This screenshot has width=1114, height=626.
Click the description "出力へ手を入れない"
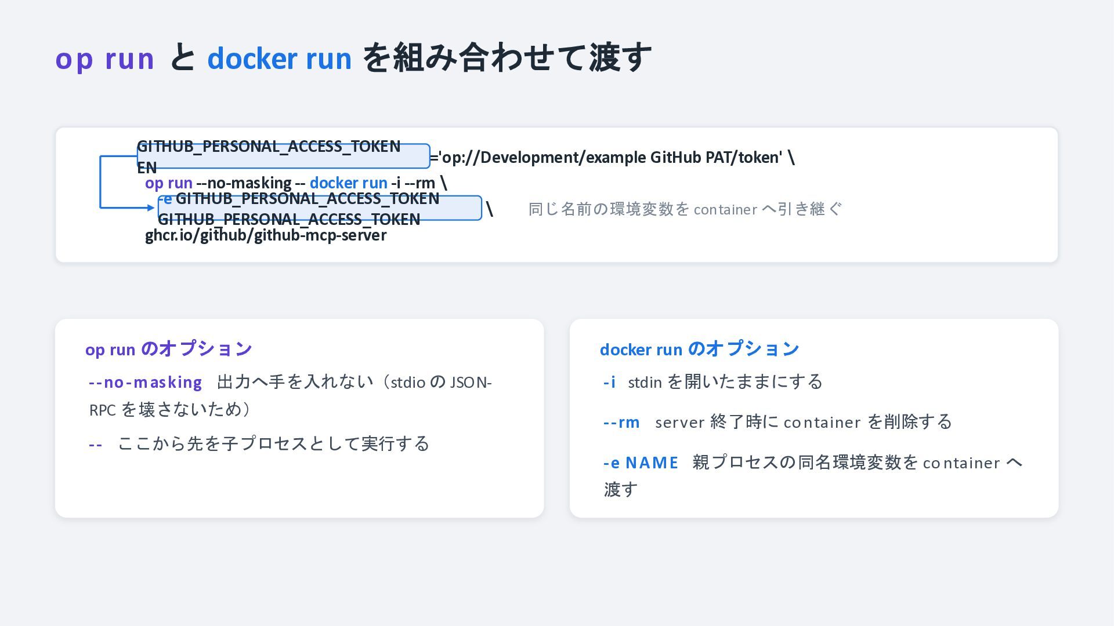[295, 382]
